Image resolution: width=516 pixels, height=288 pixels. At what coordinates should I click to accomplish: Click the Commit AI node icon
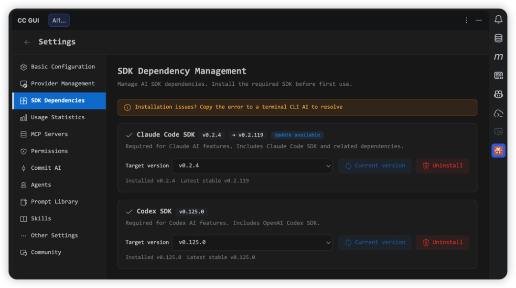(x=23, y=168)
